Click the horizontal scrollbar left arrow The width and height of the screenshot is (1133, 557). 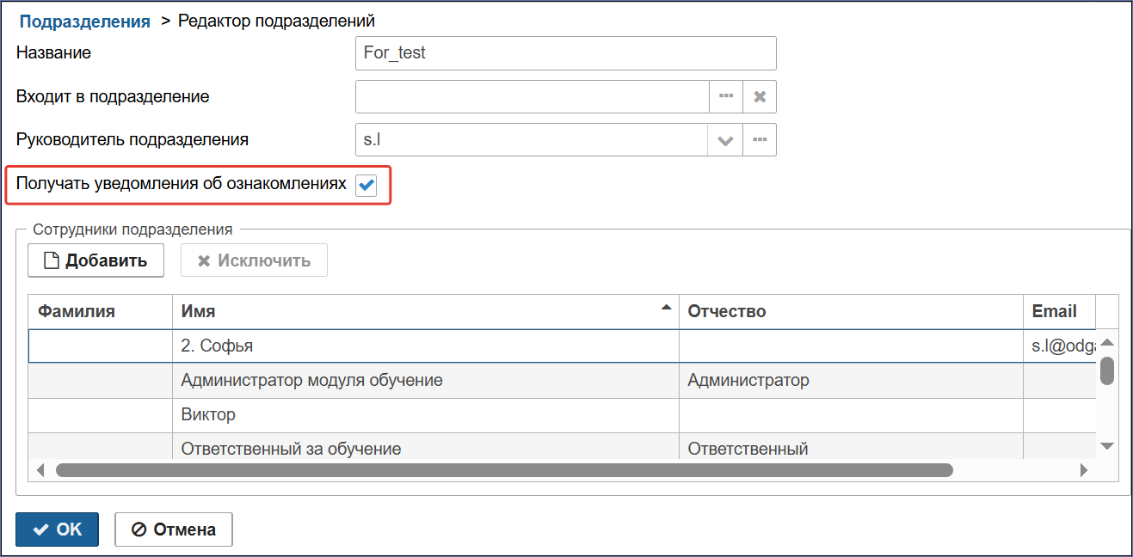click(x=40, y=470)
